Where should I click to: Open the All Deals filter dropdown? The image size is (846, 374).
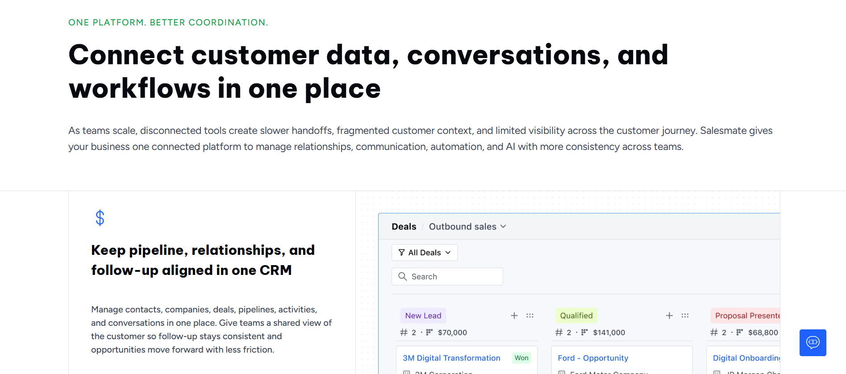pyautogui.click(x=425, y=253)
